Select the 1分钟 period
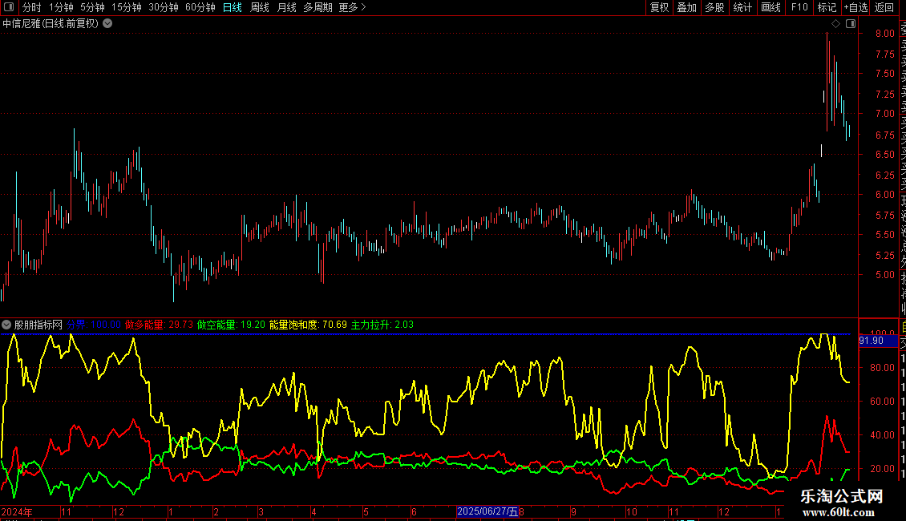The height and width of the screenshot is (521, 906). tap(61, 7)
